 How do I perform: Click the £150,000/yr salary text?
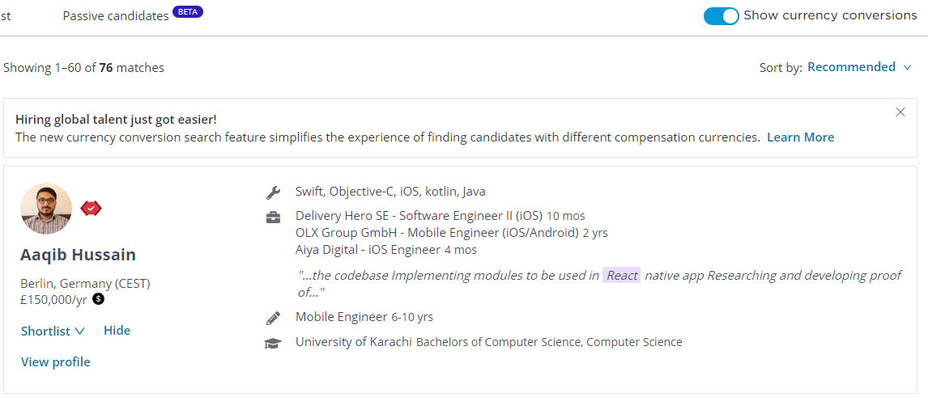(53, 299)
